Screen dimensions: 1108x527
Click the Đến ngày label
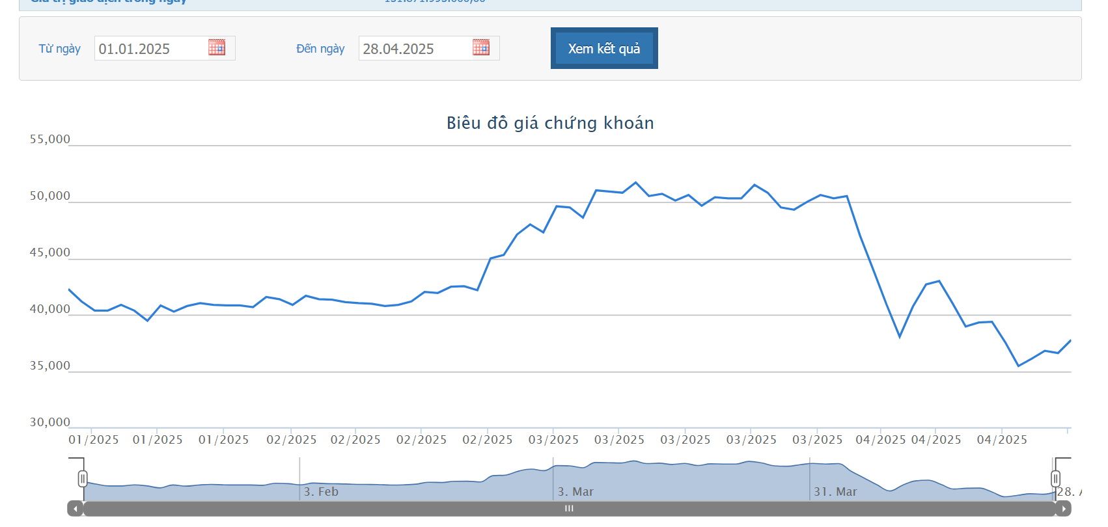[320, 49]
